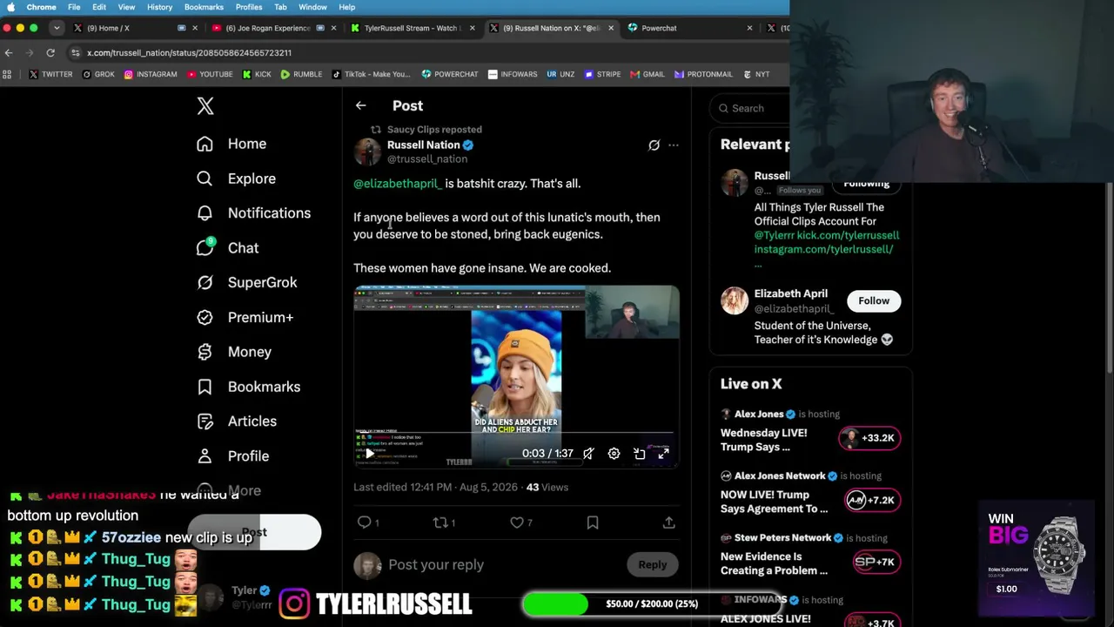Open Articles in X sidebar

click(x=237, y=421)
